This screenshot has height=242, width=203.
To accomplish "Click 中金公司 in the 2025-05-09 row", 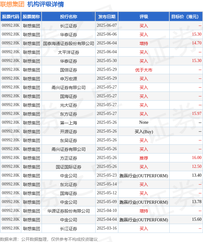I will pos(69,202).
